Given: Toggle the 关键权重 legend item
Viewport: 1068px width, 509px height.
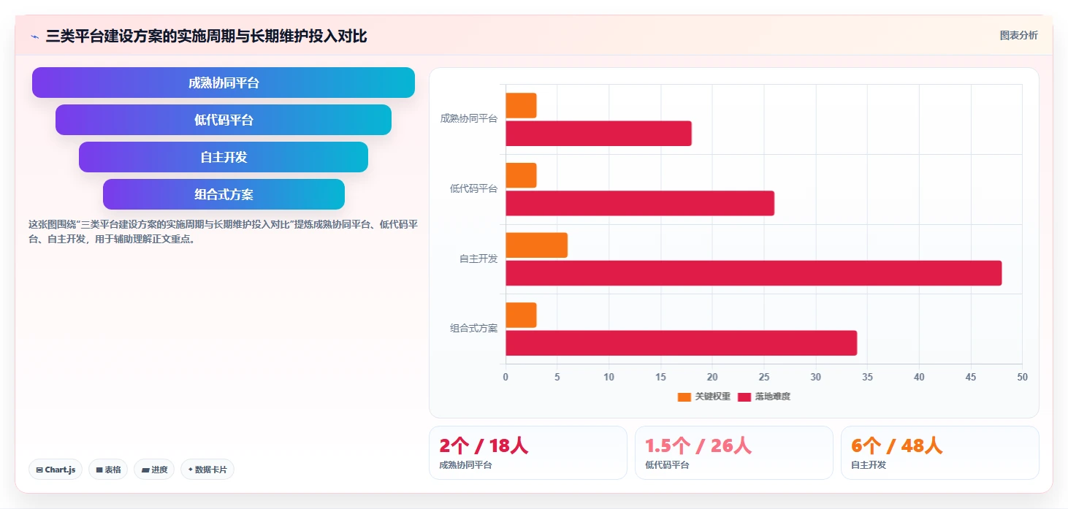Looking at the screenshot, I should point(704,397).
